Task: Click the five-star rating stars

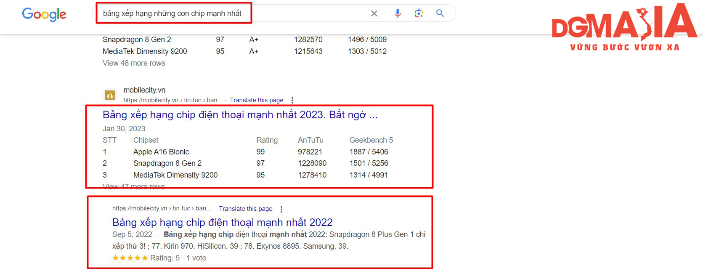Action: pos(130,258)
